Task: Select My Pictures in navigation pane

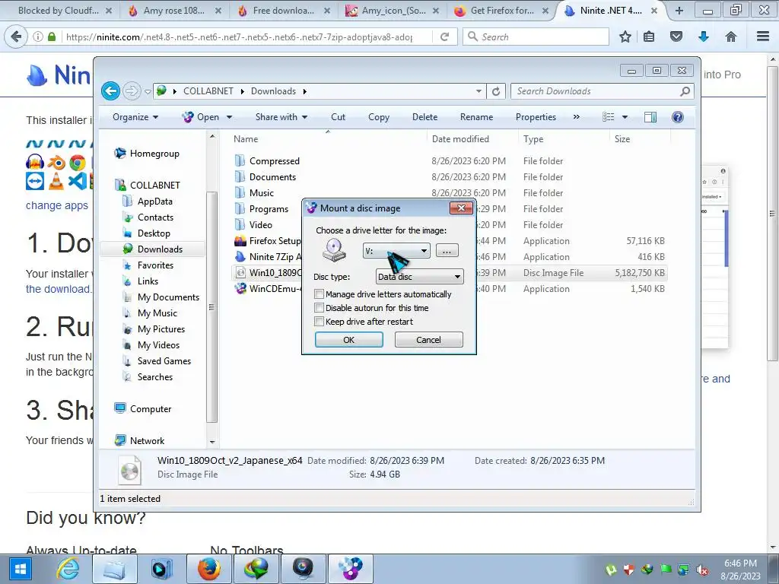Action: point(161,329)
